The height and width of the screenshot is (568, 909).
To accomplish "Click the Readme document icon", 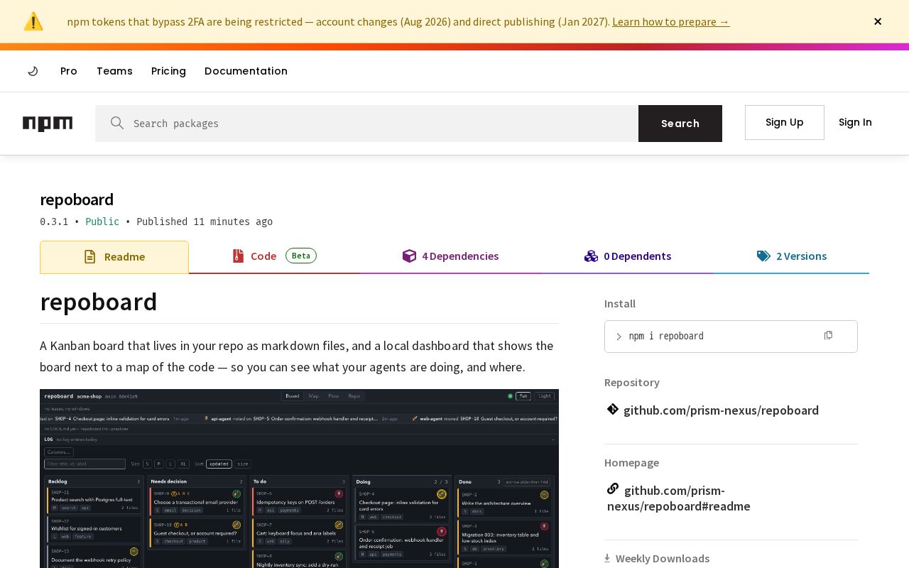I will coord(89,257).
